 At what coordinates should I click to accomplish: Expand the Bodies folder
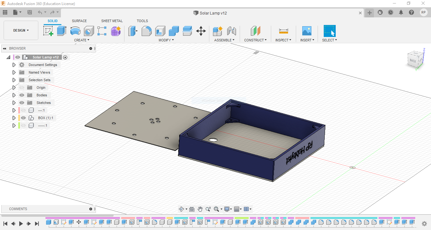pyautogui.click(x=14, y=95)
